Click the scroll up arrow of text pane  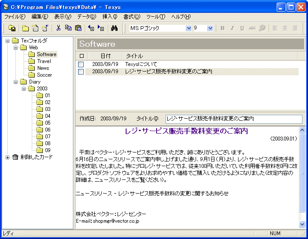click(302, 130)
